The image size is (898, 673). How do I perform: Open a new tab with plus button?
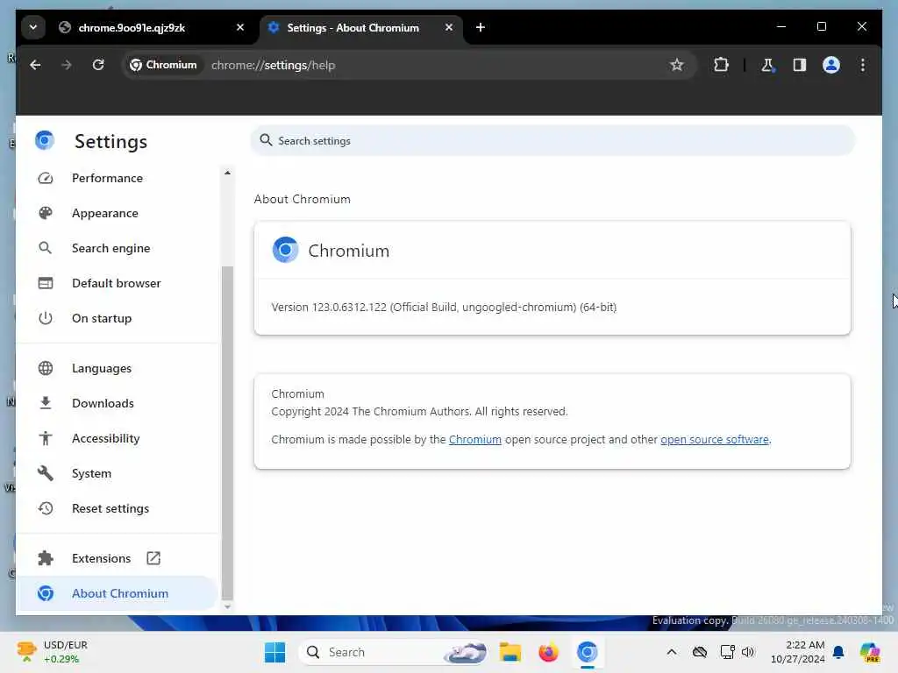481,27
